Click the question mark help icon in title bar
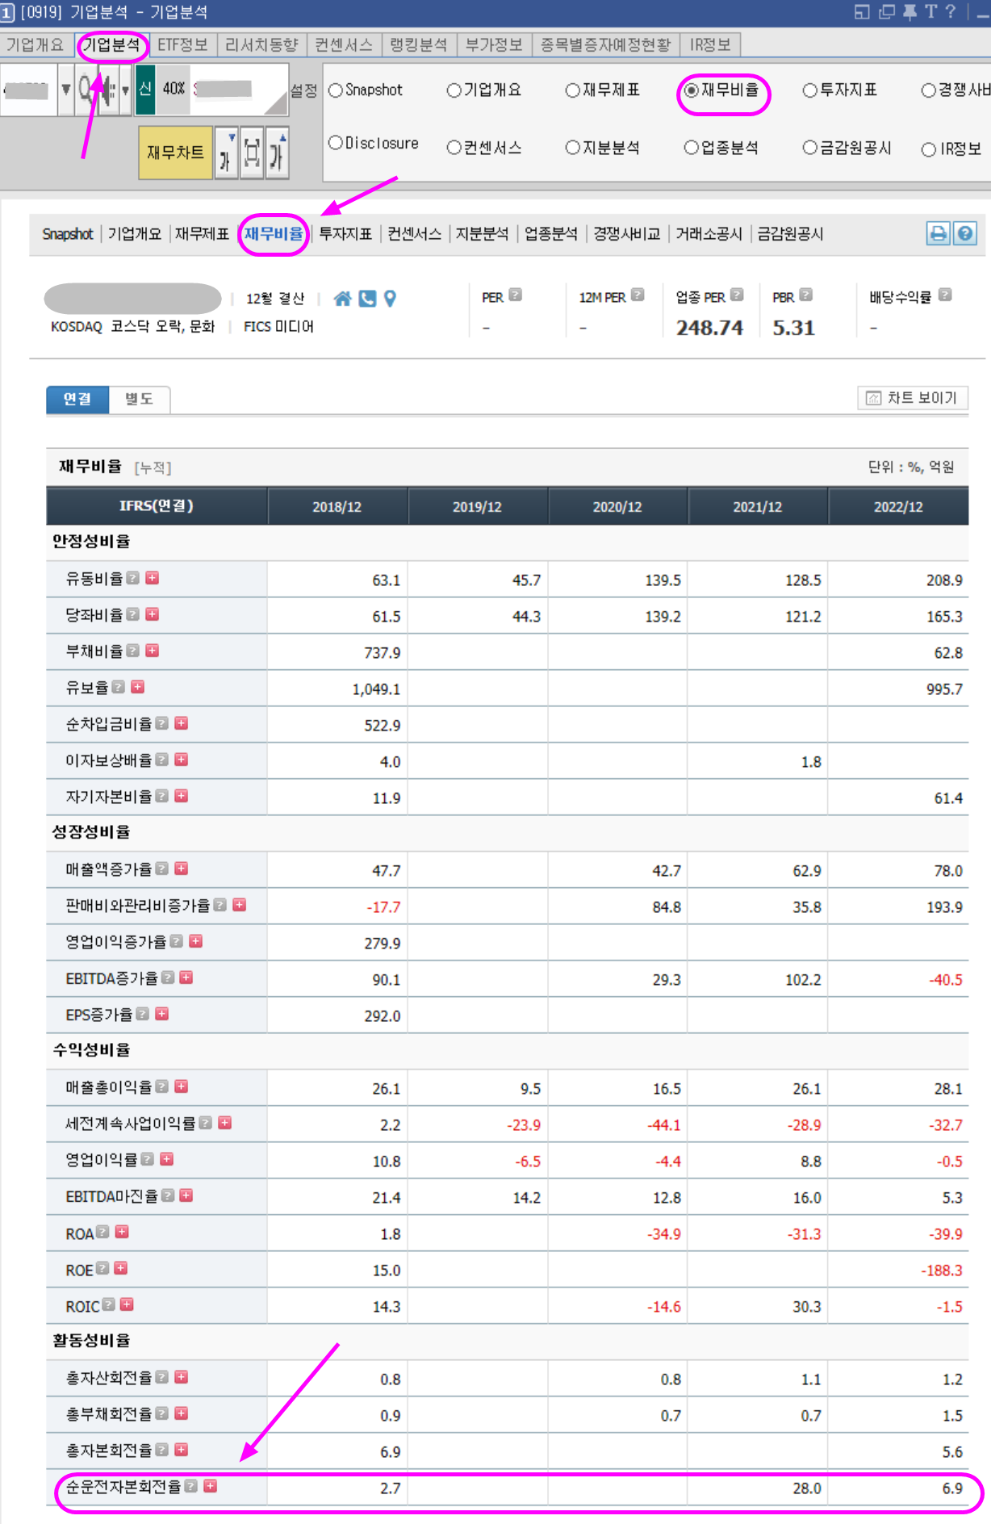Viewport: 991px width, 1524px height. [951, 11]
